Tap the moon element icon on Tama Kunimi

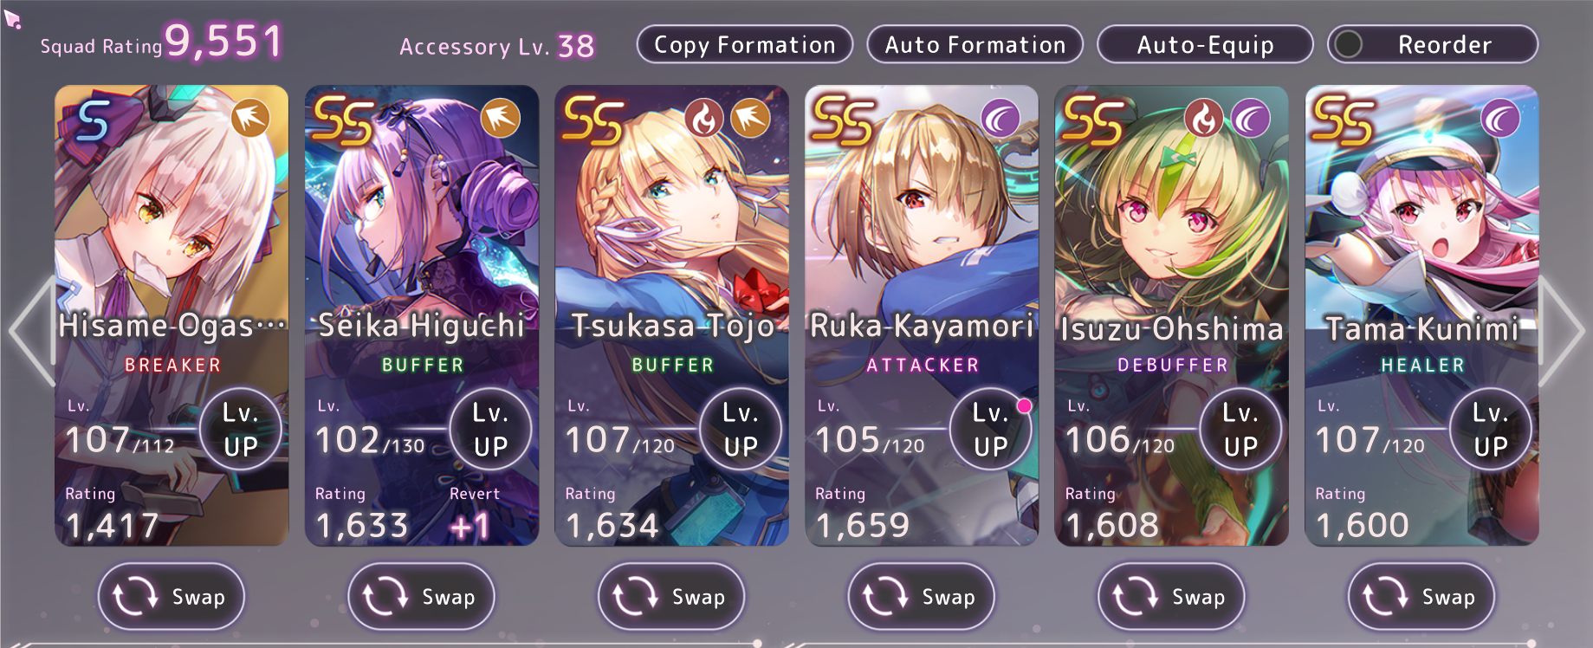[1500, 119]
